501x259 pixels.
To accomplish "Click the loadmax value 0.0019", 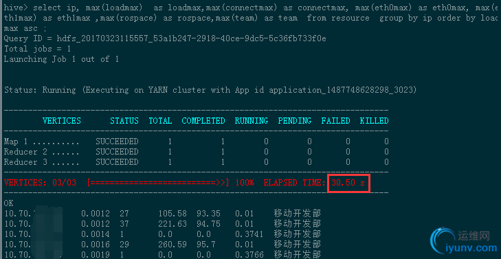I will pyautogui.click(x=96, y=254).
